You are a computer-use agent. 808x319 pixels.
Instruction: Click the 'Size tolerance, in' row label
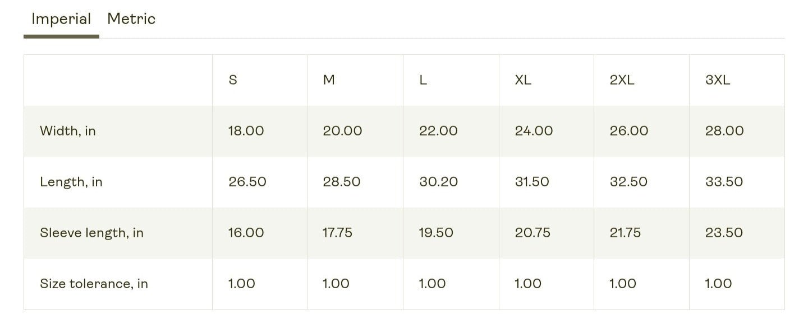pos(94,284)
